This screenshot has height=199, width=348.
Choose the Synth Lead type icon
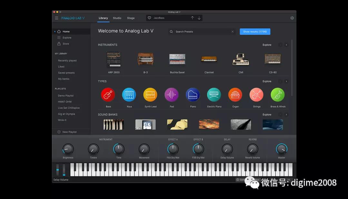click(150, 95)
